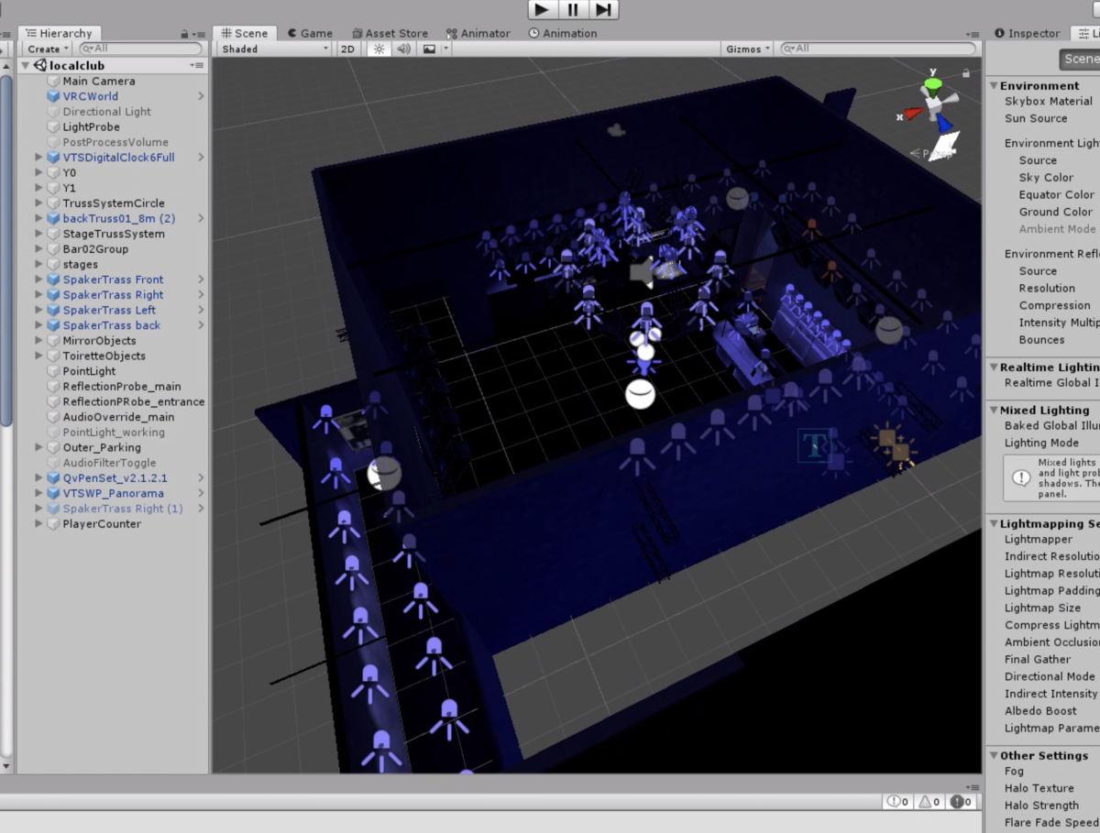Start Play mode with the play button
1100x833 pixels.
point(543,9)
